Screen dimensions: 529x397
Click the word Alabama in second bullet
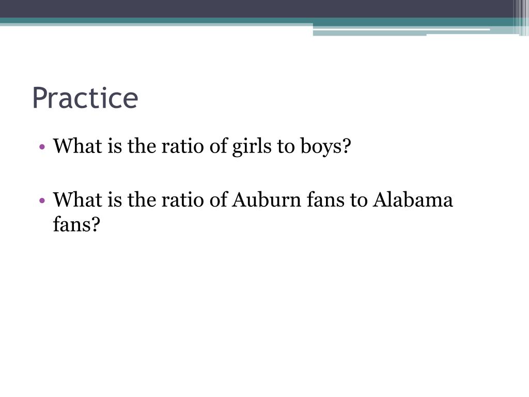tap(413, 200)
